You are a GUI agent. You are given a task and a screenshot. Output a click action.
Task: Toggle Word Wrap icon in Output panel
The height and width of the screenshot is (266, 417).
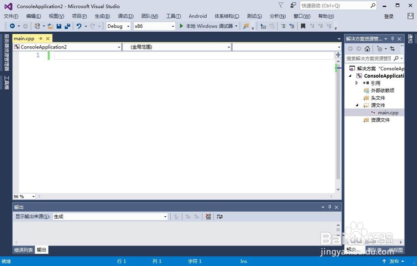pos(219,216)
